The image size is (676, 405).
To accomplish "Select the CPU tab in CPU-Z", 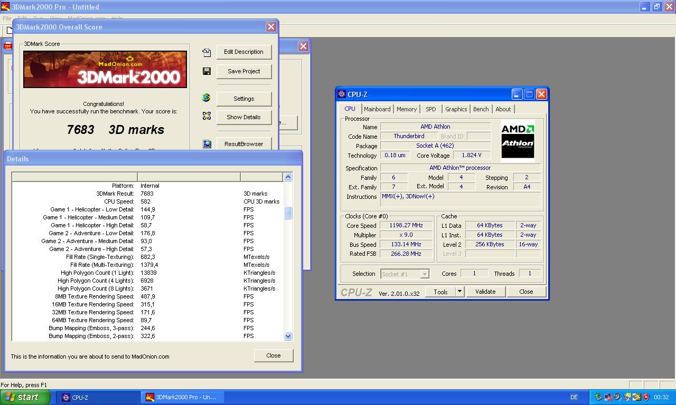I will point(350,109).
